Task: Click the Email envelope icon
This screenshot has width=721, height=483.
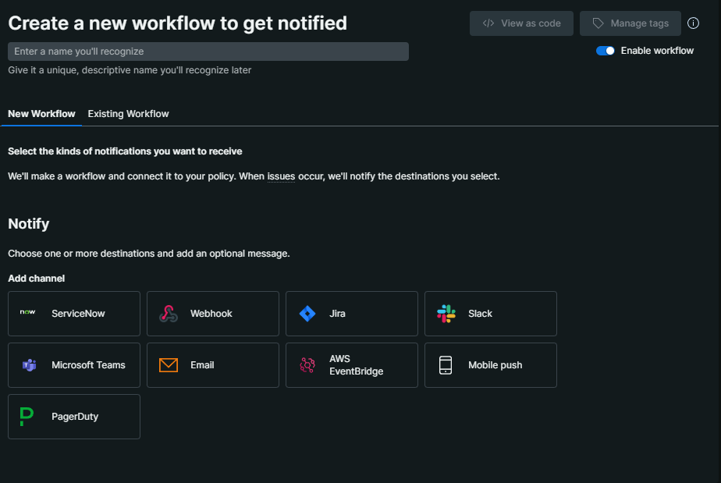Action: 168,365
